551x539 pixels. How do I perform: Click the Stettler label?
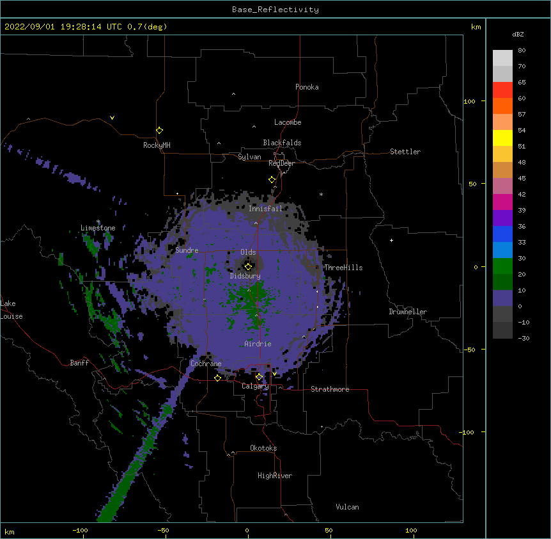405,152
